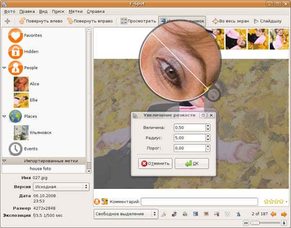Set rating using the yellow stars

[274, 201]
